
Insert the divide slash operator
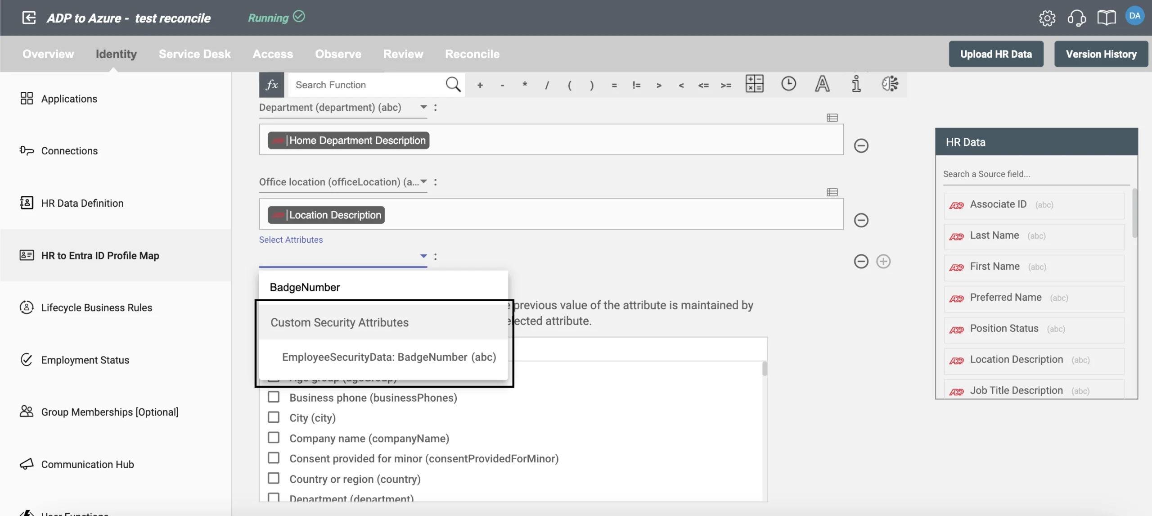(x=547, y=85)
